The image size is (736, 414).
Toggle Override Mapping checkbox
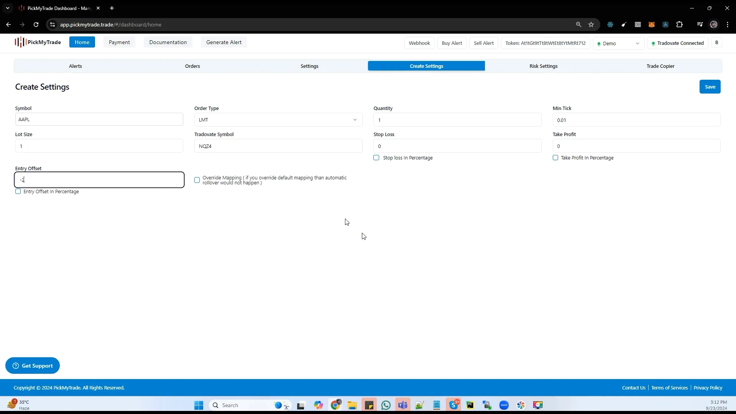coord(197,180)
